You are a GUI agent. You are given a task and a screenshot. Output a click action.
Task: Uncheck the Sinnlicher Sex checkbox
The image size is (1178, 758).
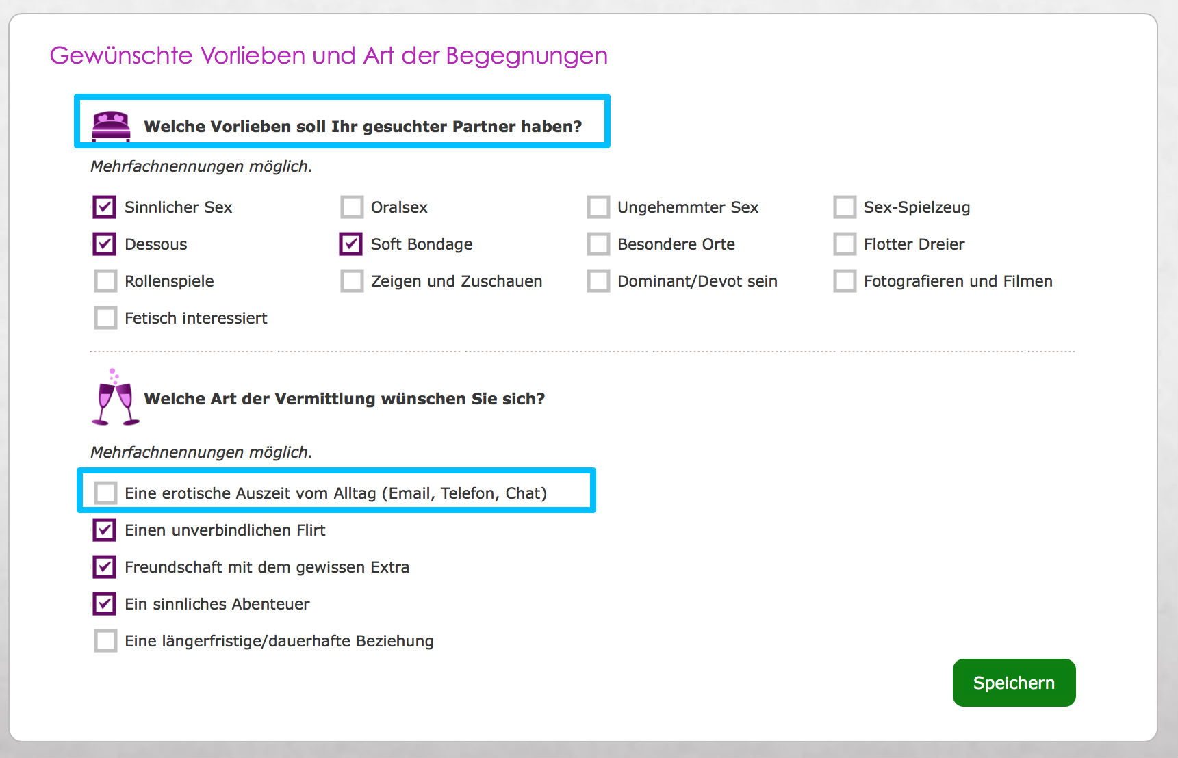(x=105, y=207)
